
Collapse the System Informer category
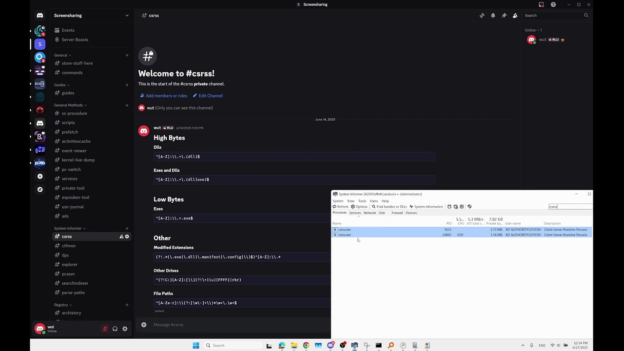pyautogui.click(x=70, y=228)
